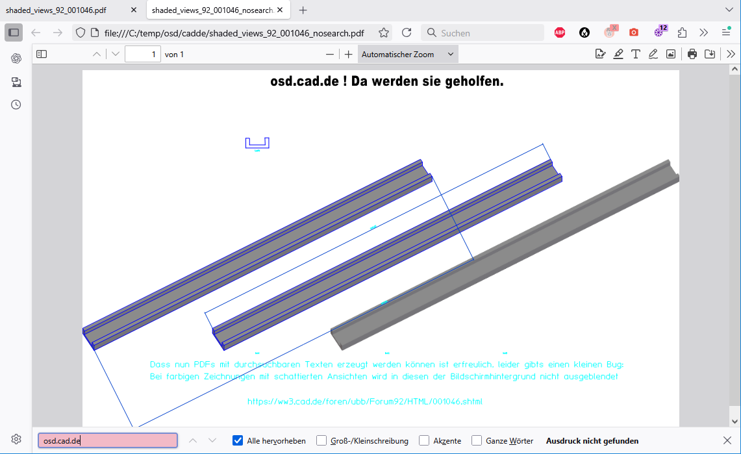Jump to previous search match
This screenshot has height=454, width=741.
[x=193, y=441]
